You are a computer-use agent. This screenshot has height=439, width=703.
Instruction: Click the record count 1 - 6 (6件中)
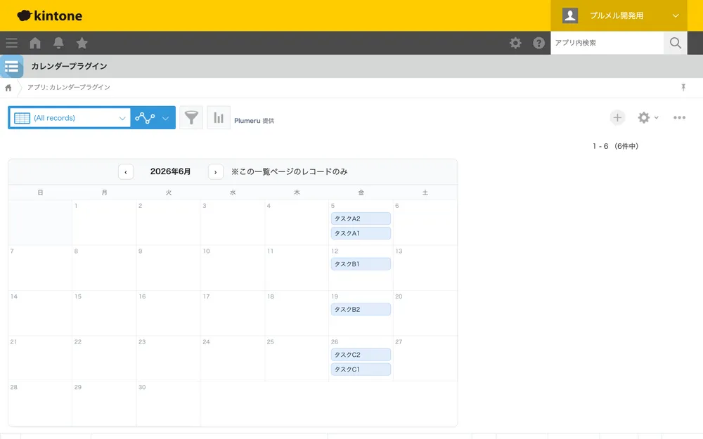click(615, 146)
